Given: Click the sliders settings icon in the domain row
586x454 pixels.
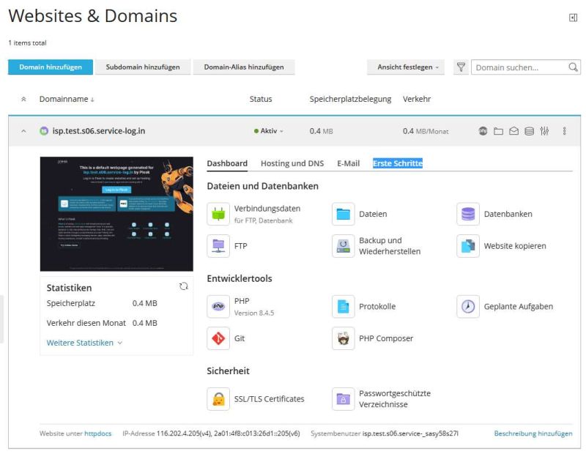Looking at the screenshot, I should pyautogui.click(x=544, y=131).
